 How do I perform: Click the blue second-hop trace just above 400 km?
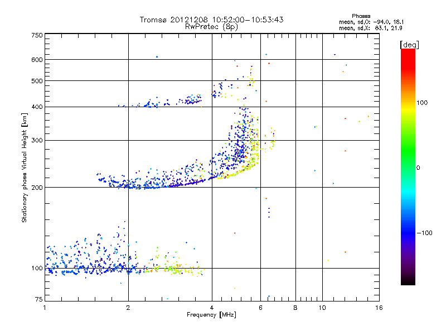tap(159, 103)
